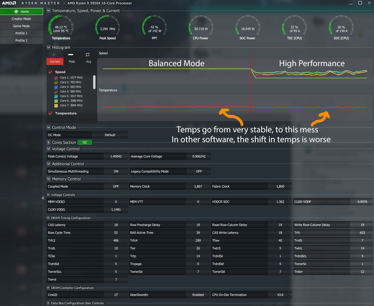Collapse the Voltage Control section
Viewport: 374px width, 306px height.
[x=49, y=149]
